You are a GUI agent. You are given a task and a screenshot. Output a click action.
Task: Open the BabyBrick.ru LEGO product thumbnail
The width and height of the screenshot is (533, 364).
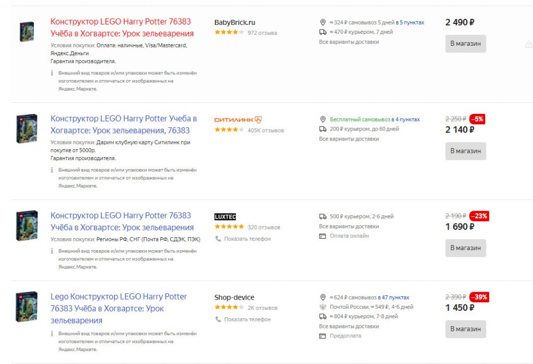pos(27,32)
